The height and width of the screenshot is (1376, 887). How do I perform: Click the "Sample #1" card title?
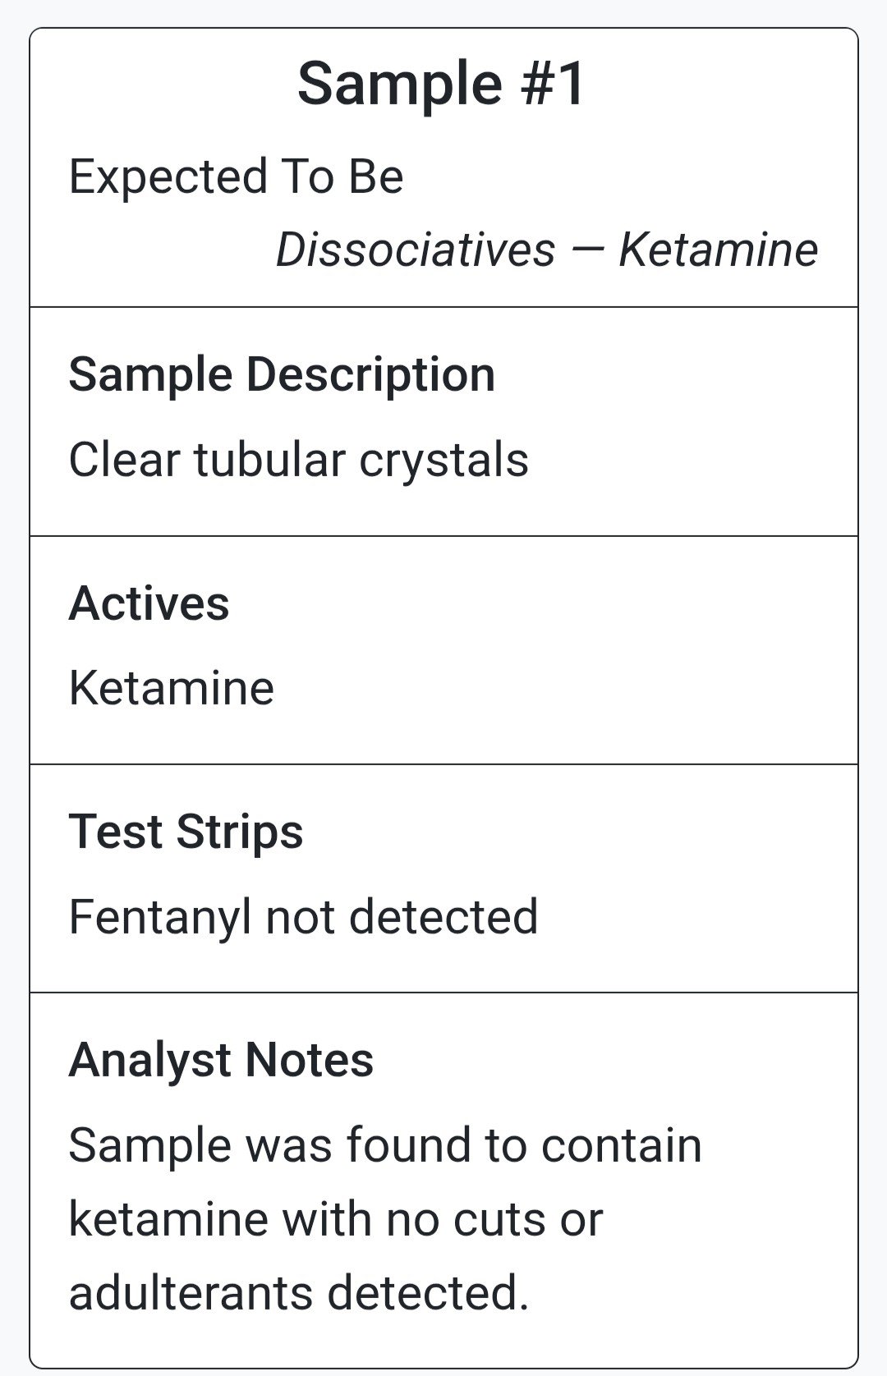(442, 84)
